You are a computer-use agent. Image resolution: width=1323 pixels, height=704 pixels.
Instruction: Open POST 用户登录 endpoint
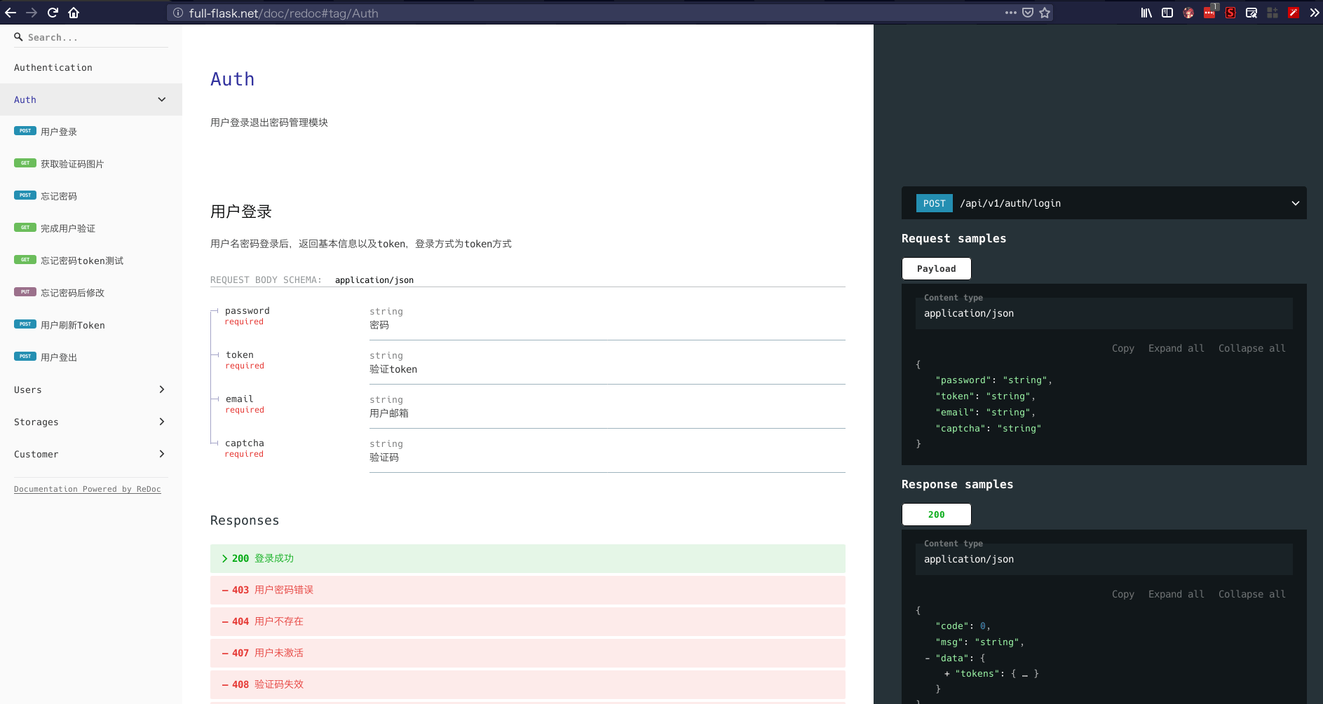(91, 132)
